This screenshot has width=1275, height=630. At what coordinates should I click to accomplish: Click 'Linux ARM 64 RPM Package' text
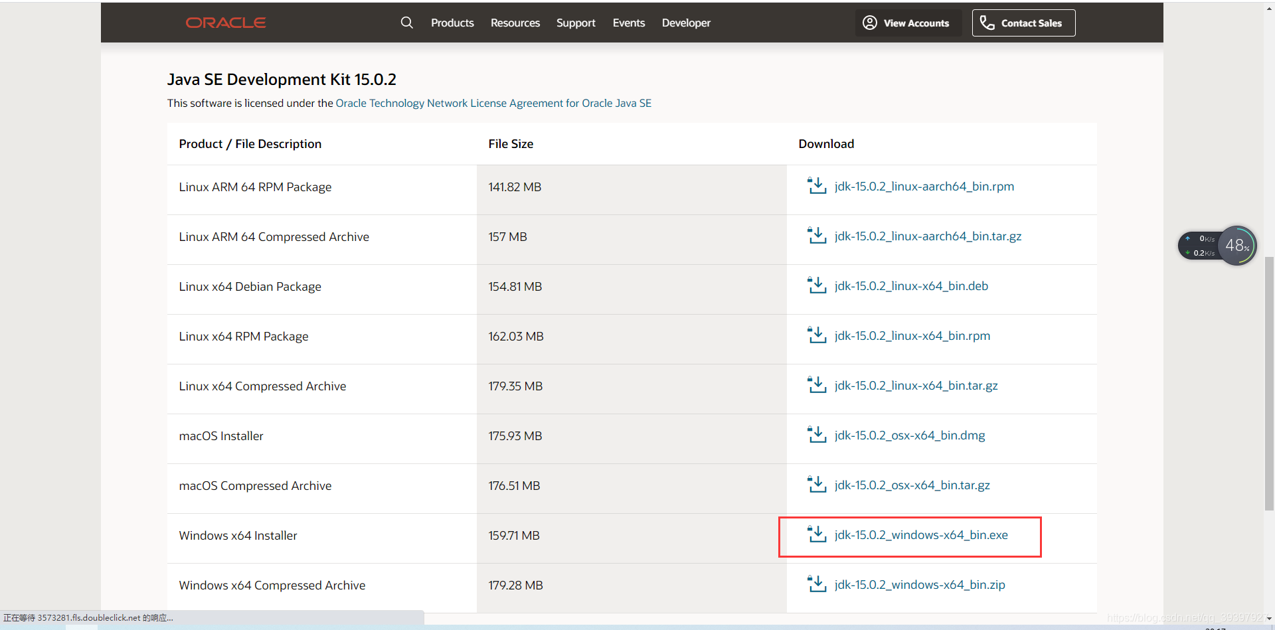pos(255,187)
